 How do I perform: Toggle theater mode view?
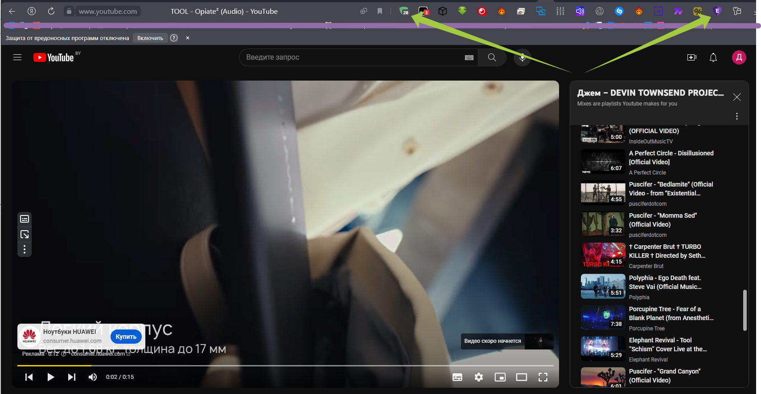pos(521,377)
